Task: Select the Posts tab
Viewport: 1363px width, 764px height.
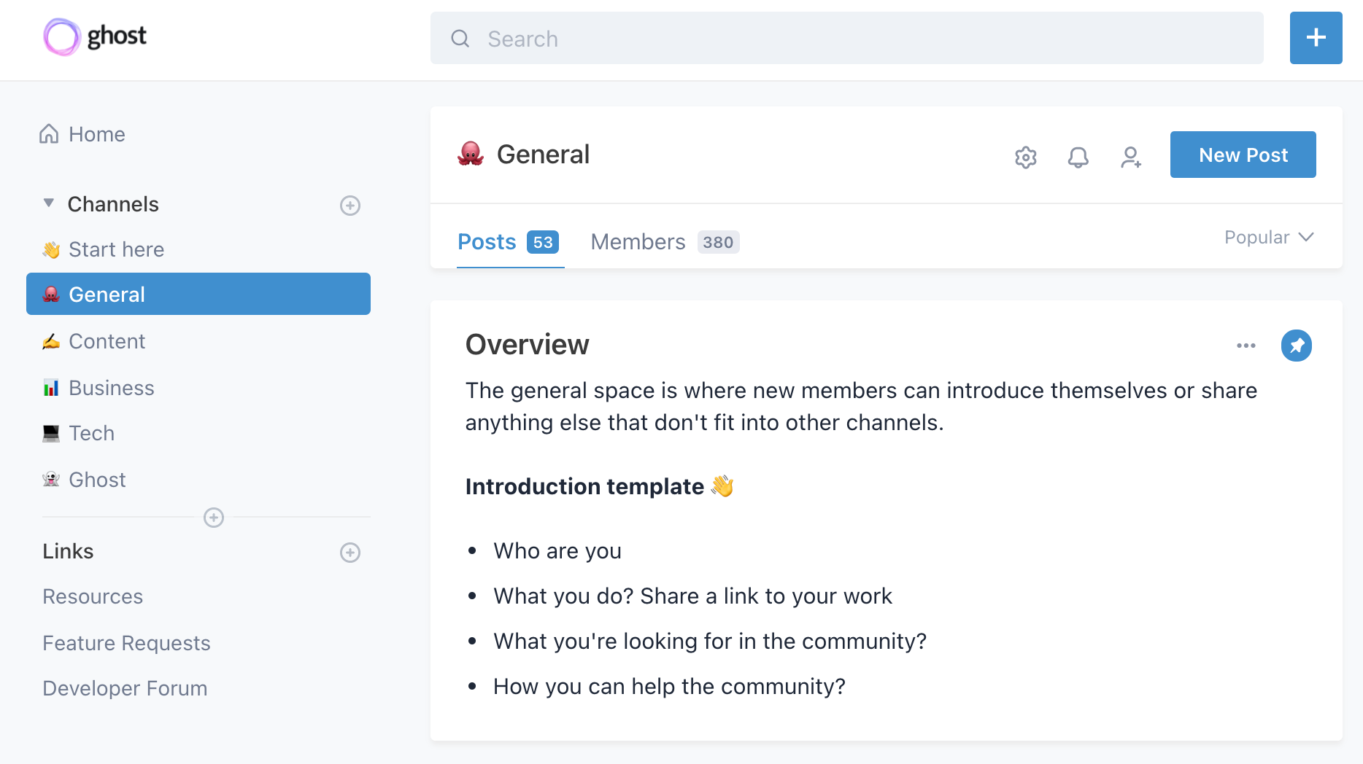Action: 486,241
